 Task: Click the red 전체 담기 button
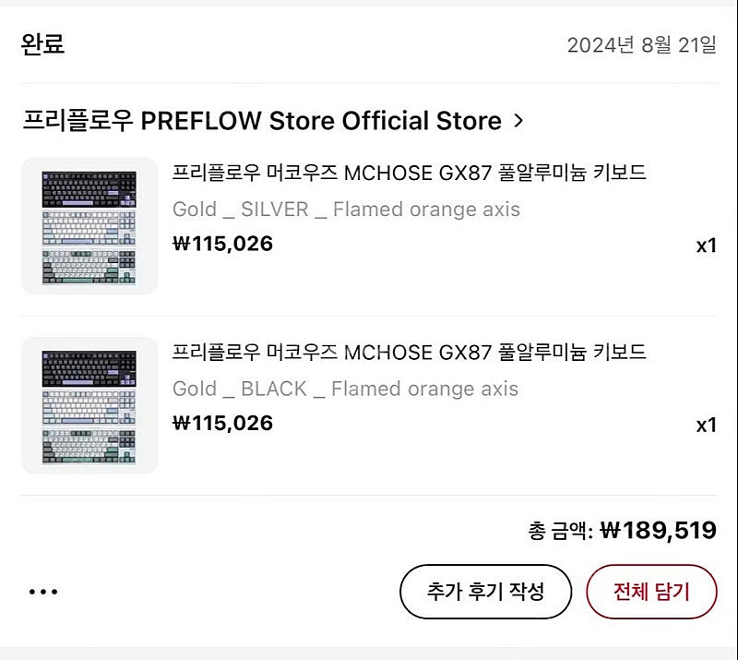point(652,592)
